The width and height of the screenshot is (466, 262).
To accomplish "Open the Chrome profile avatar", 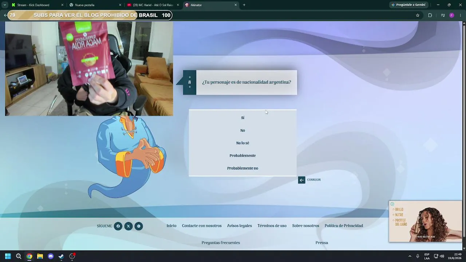I will tap(452, 15).
